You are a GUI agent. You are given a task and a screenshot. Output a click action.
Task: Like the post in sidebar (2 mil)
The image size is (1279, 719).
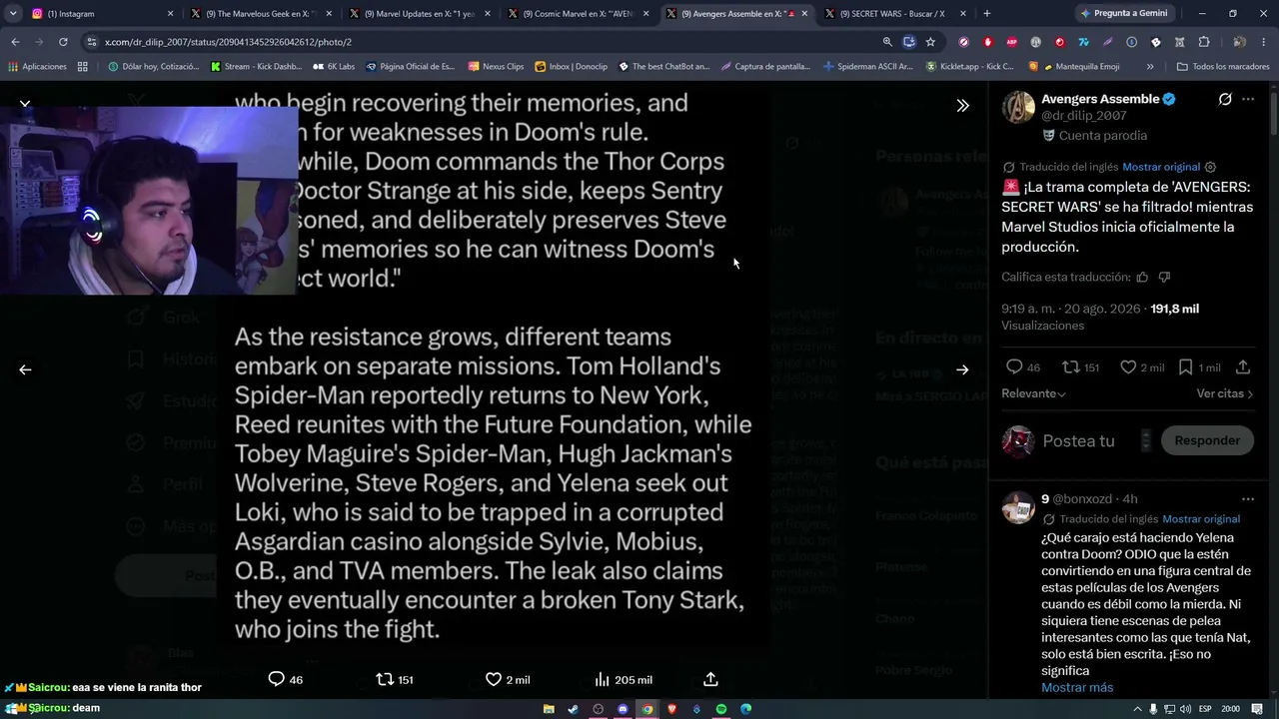[1128, 366]
